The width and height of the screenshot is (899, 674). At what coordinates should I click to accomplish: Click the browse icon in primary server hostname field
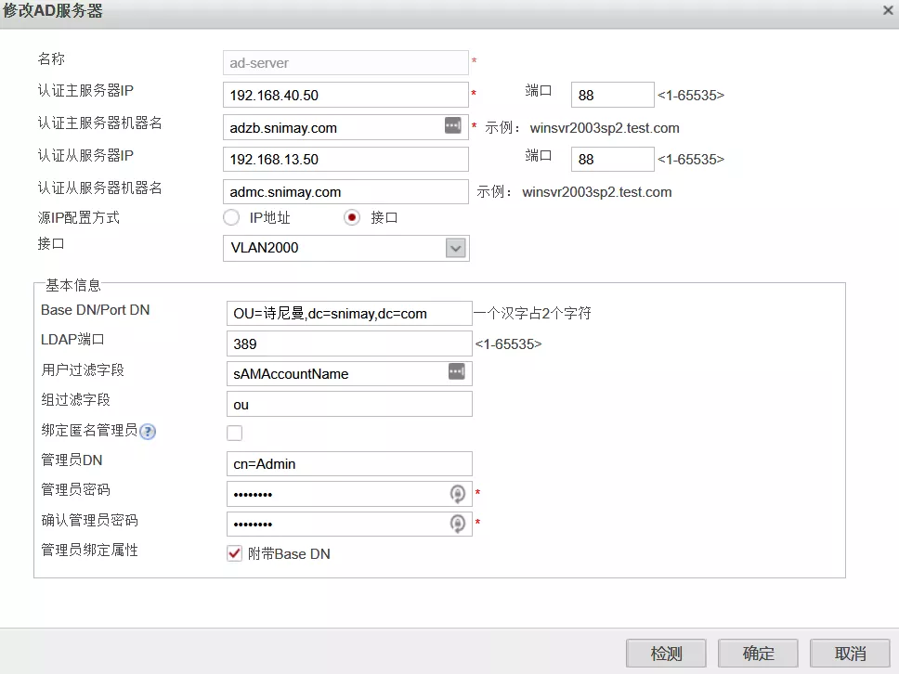tap(452, 126)
